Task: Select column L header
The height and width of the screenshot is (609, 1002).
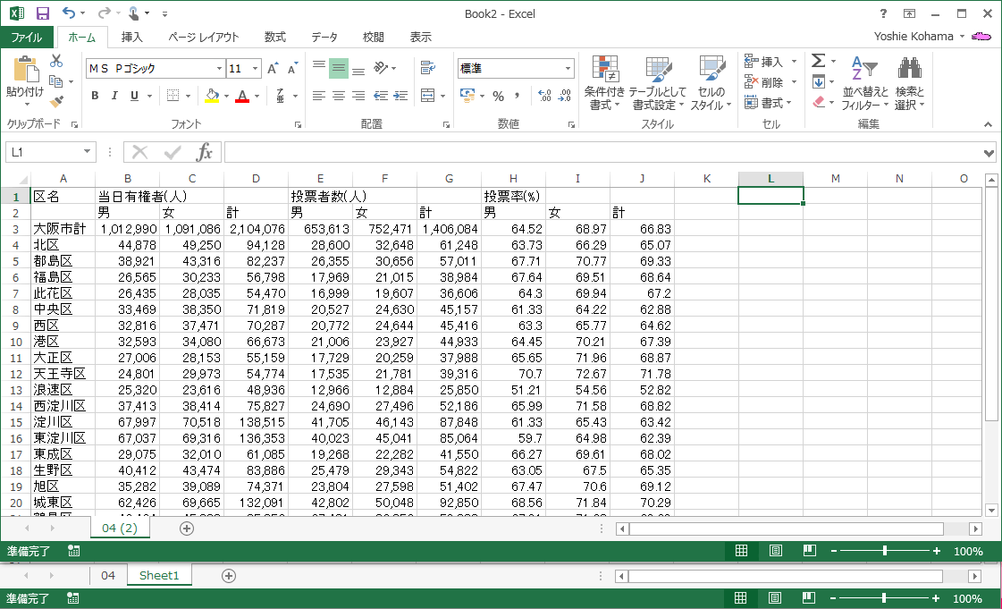Action: click(770, 179)
